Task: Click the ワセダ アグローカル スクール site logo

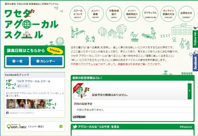Action: click(32, 24)
